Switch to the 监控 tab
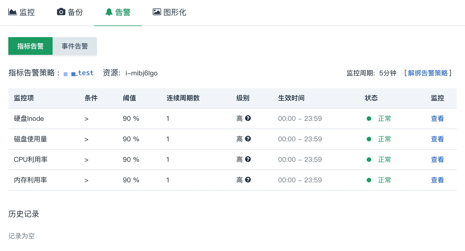Image resolution: width=465 pixels, height=251 pixels. click(22, 12)
